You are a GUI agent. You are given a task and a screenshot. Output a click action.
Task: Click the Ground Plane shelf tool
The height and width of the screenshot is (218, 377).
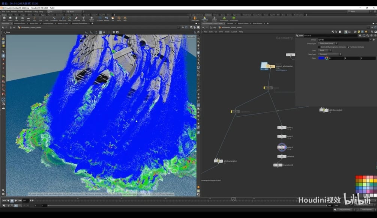[224, 19]
